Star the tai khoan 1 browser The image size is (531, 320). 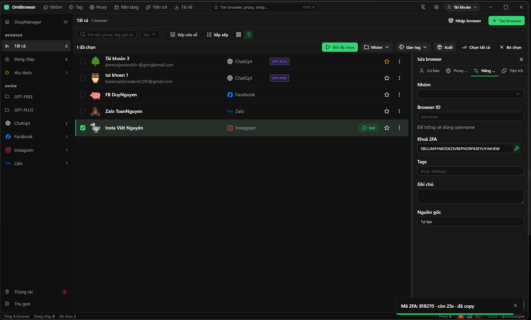click(x=387, y=78)
